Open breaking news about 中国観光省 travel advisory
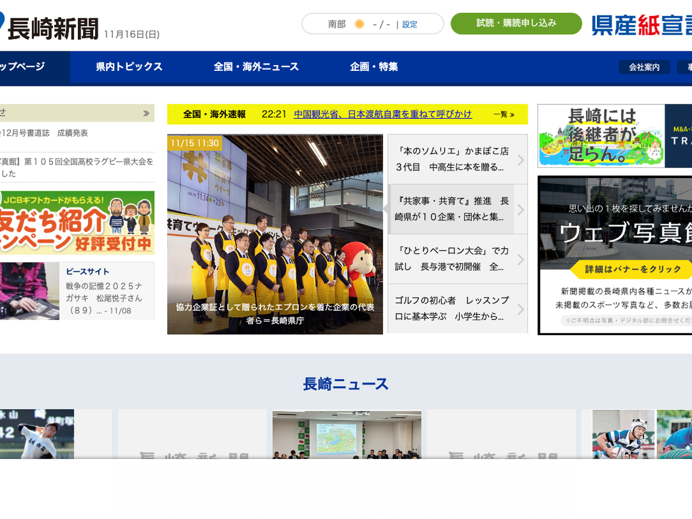Image resolution: width=692 pixels, height=519 pixels. tap(382, 114)
